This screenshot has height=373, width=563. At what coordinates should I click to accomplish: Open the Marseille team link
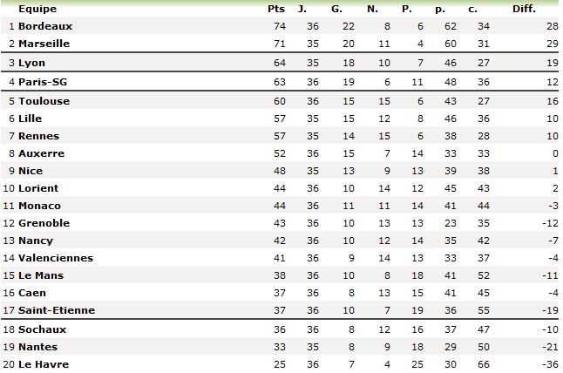(x=44, y=43)
